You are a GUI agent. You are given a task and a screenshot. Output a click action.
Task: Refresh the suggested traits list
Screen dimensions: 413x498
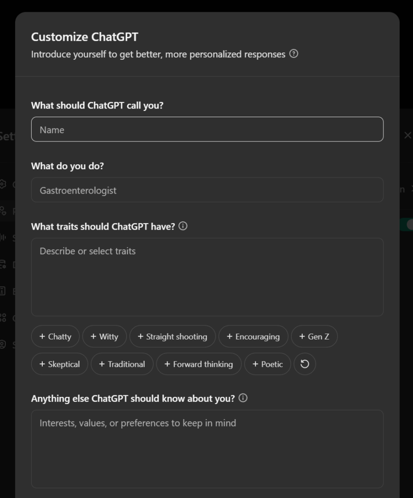click(x=305, y=364)
